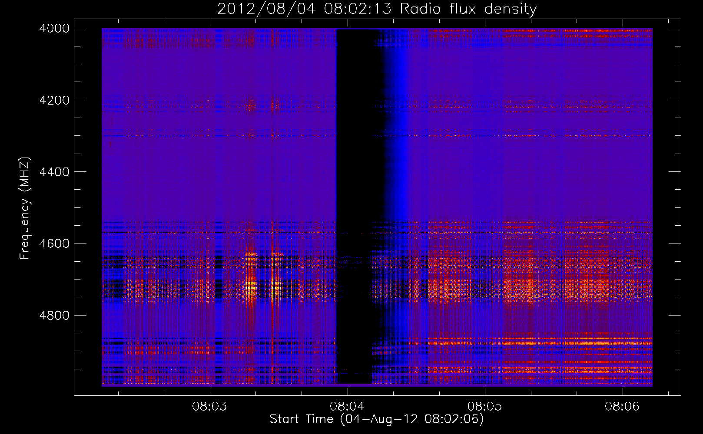
Task: Click the 'Frequency (MHZ)' axis title
Action: click(x=25, y=208)
